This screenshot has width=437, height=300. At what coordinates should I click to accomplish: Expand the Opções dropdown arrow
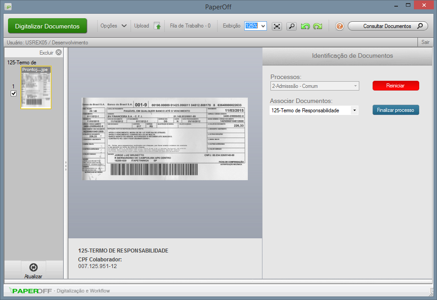tap(124, 26)
